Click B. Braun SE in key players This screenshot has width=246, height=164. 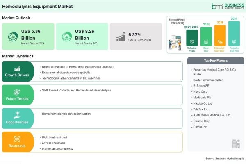(x=200, y=86)
